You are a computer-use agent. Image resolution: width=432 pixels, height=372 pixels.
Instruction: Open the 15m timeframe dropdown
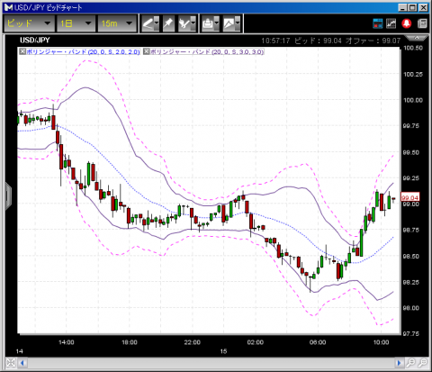pos(117,23)
